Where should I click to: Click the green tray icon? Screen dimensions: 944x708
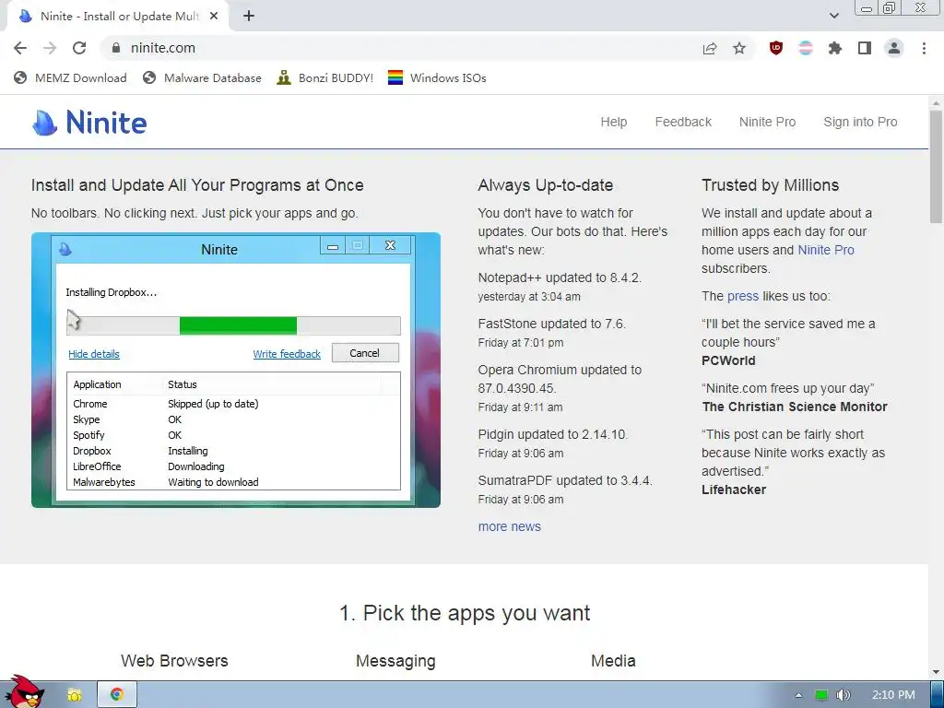pos(821,695)
